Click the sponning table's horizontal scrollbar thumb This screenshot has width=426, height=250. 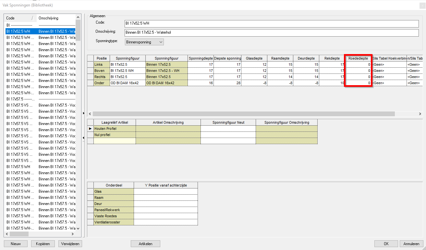click(x=244, y=114)
